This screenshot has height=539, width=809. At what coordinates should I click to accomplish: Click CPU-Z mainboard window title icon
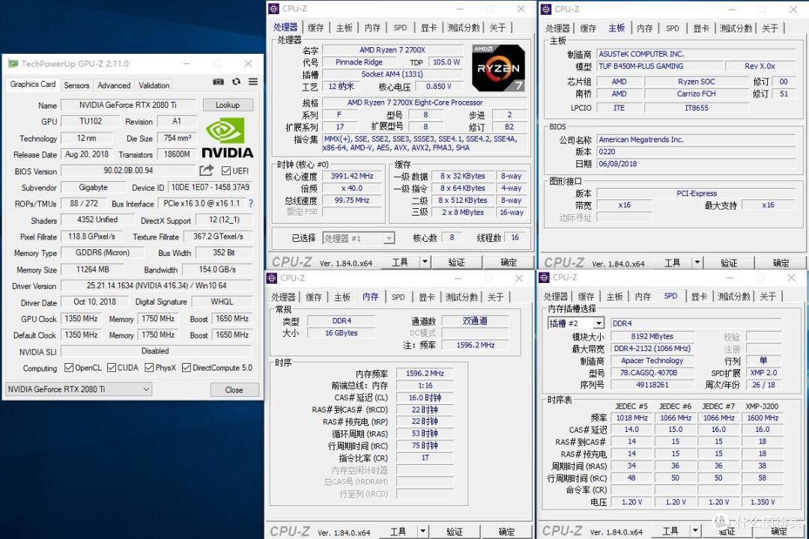tap(546, 9)
